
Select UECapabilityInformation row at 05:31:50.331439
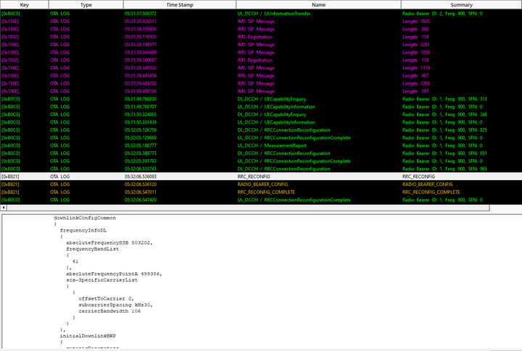click(x=261, y=122)
